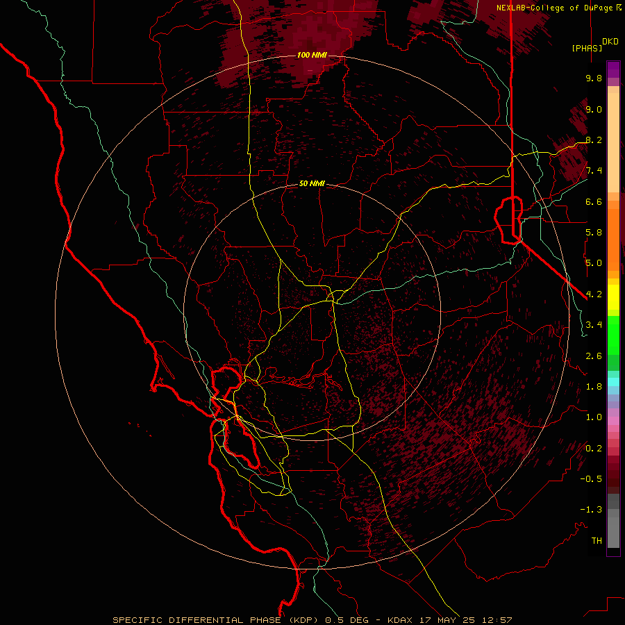Click the 0.5 DEG elevation text
This screenshot has height=625, width=625.
point(345,620)
